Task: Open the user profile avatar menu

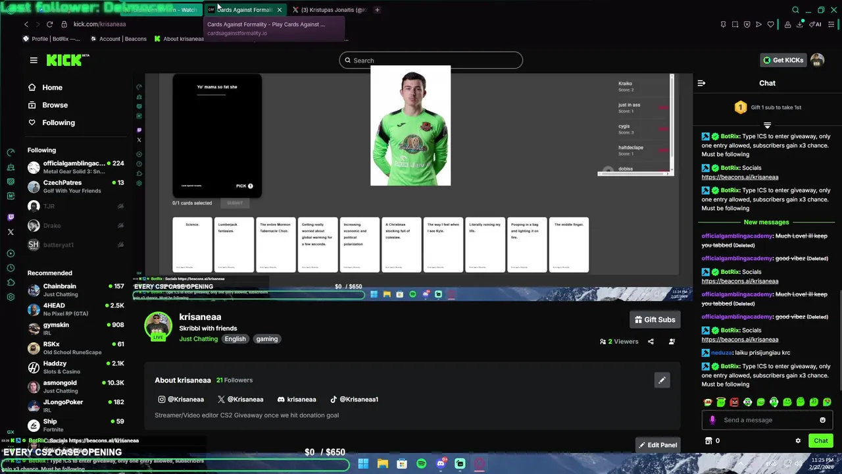Action: coord(817,60)
